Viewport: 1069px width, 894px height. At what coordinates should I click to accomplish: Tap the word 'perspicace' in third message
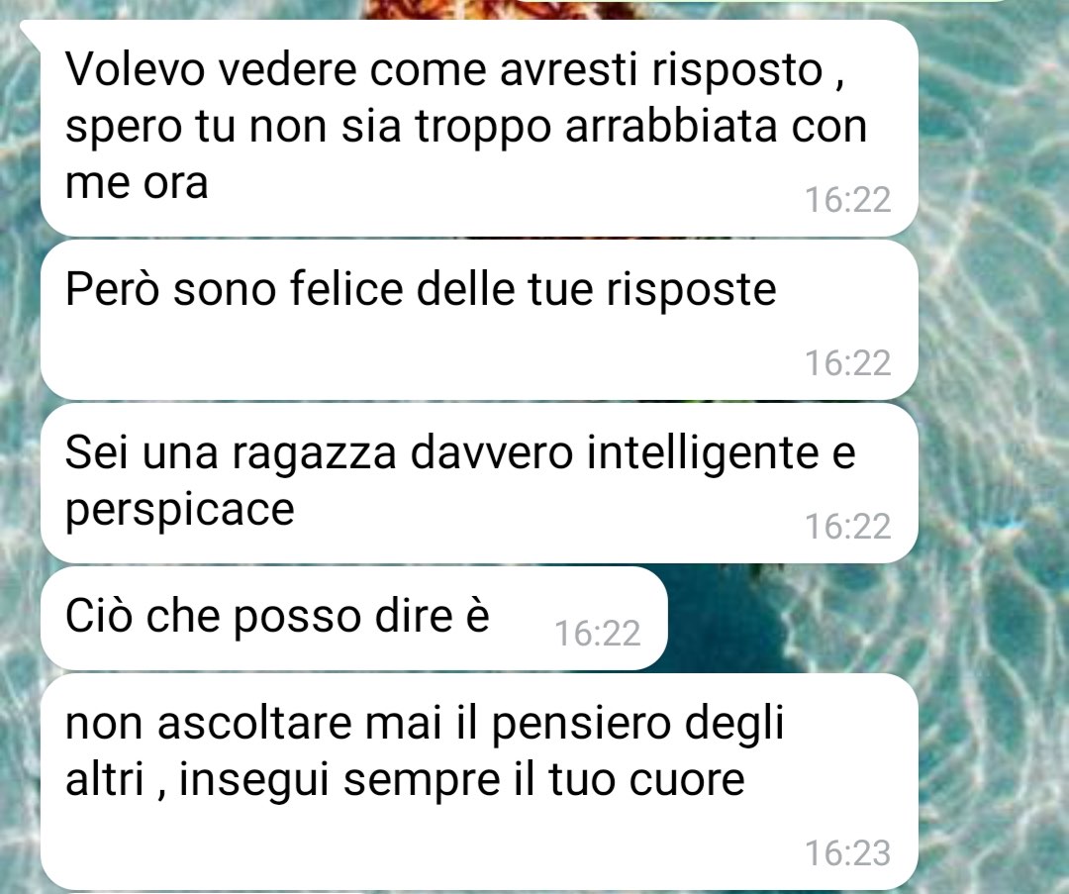179,512
